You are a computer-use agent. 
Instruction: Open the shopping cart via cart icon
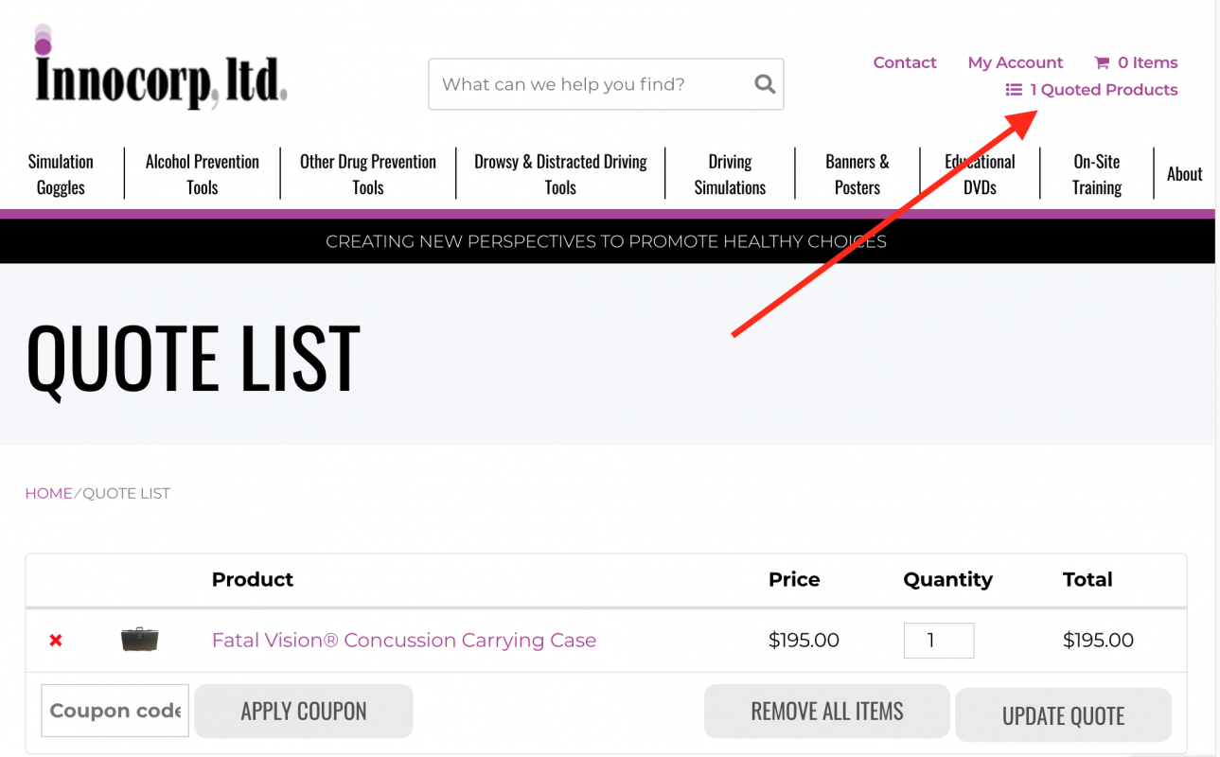(1103, 62)
